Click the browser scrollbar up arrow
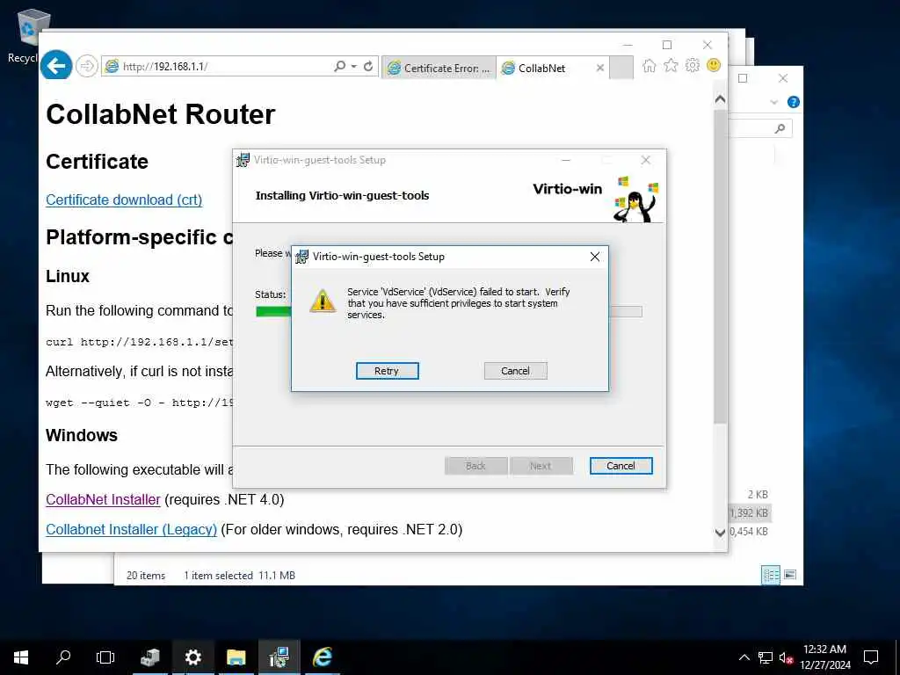Image resolution: width=900 pixels, height=675 pixels. 721,99
